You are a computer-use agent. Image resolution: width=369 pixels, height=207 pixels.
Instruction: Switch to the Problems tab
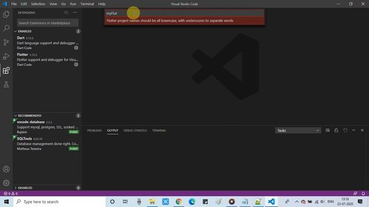click(95, 131)
